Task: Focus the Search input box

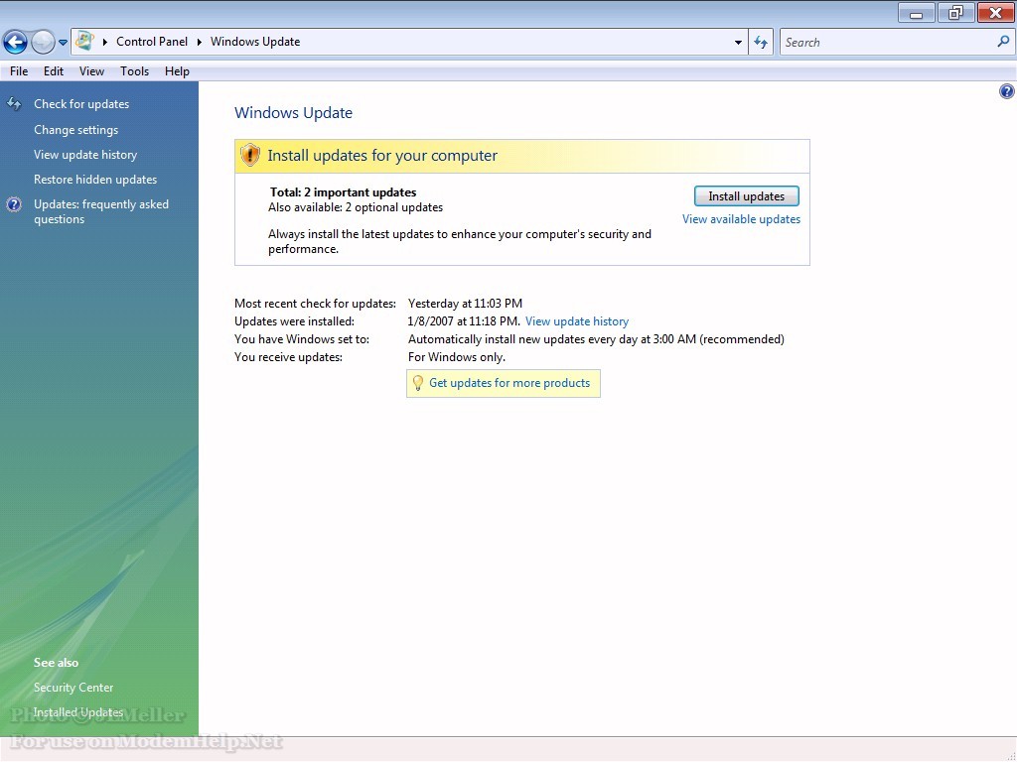Action: [889, 42]
